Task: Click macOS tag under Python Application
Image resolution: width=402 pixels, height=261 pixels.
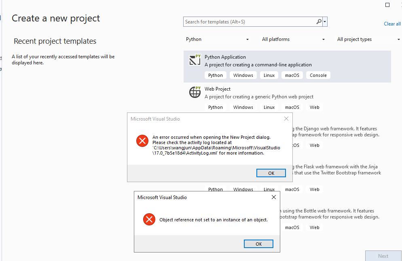Action: click(292, 75)
